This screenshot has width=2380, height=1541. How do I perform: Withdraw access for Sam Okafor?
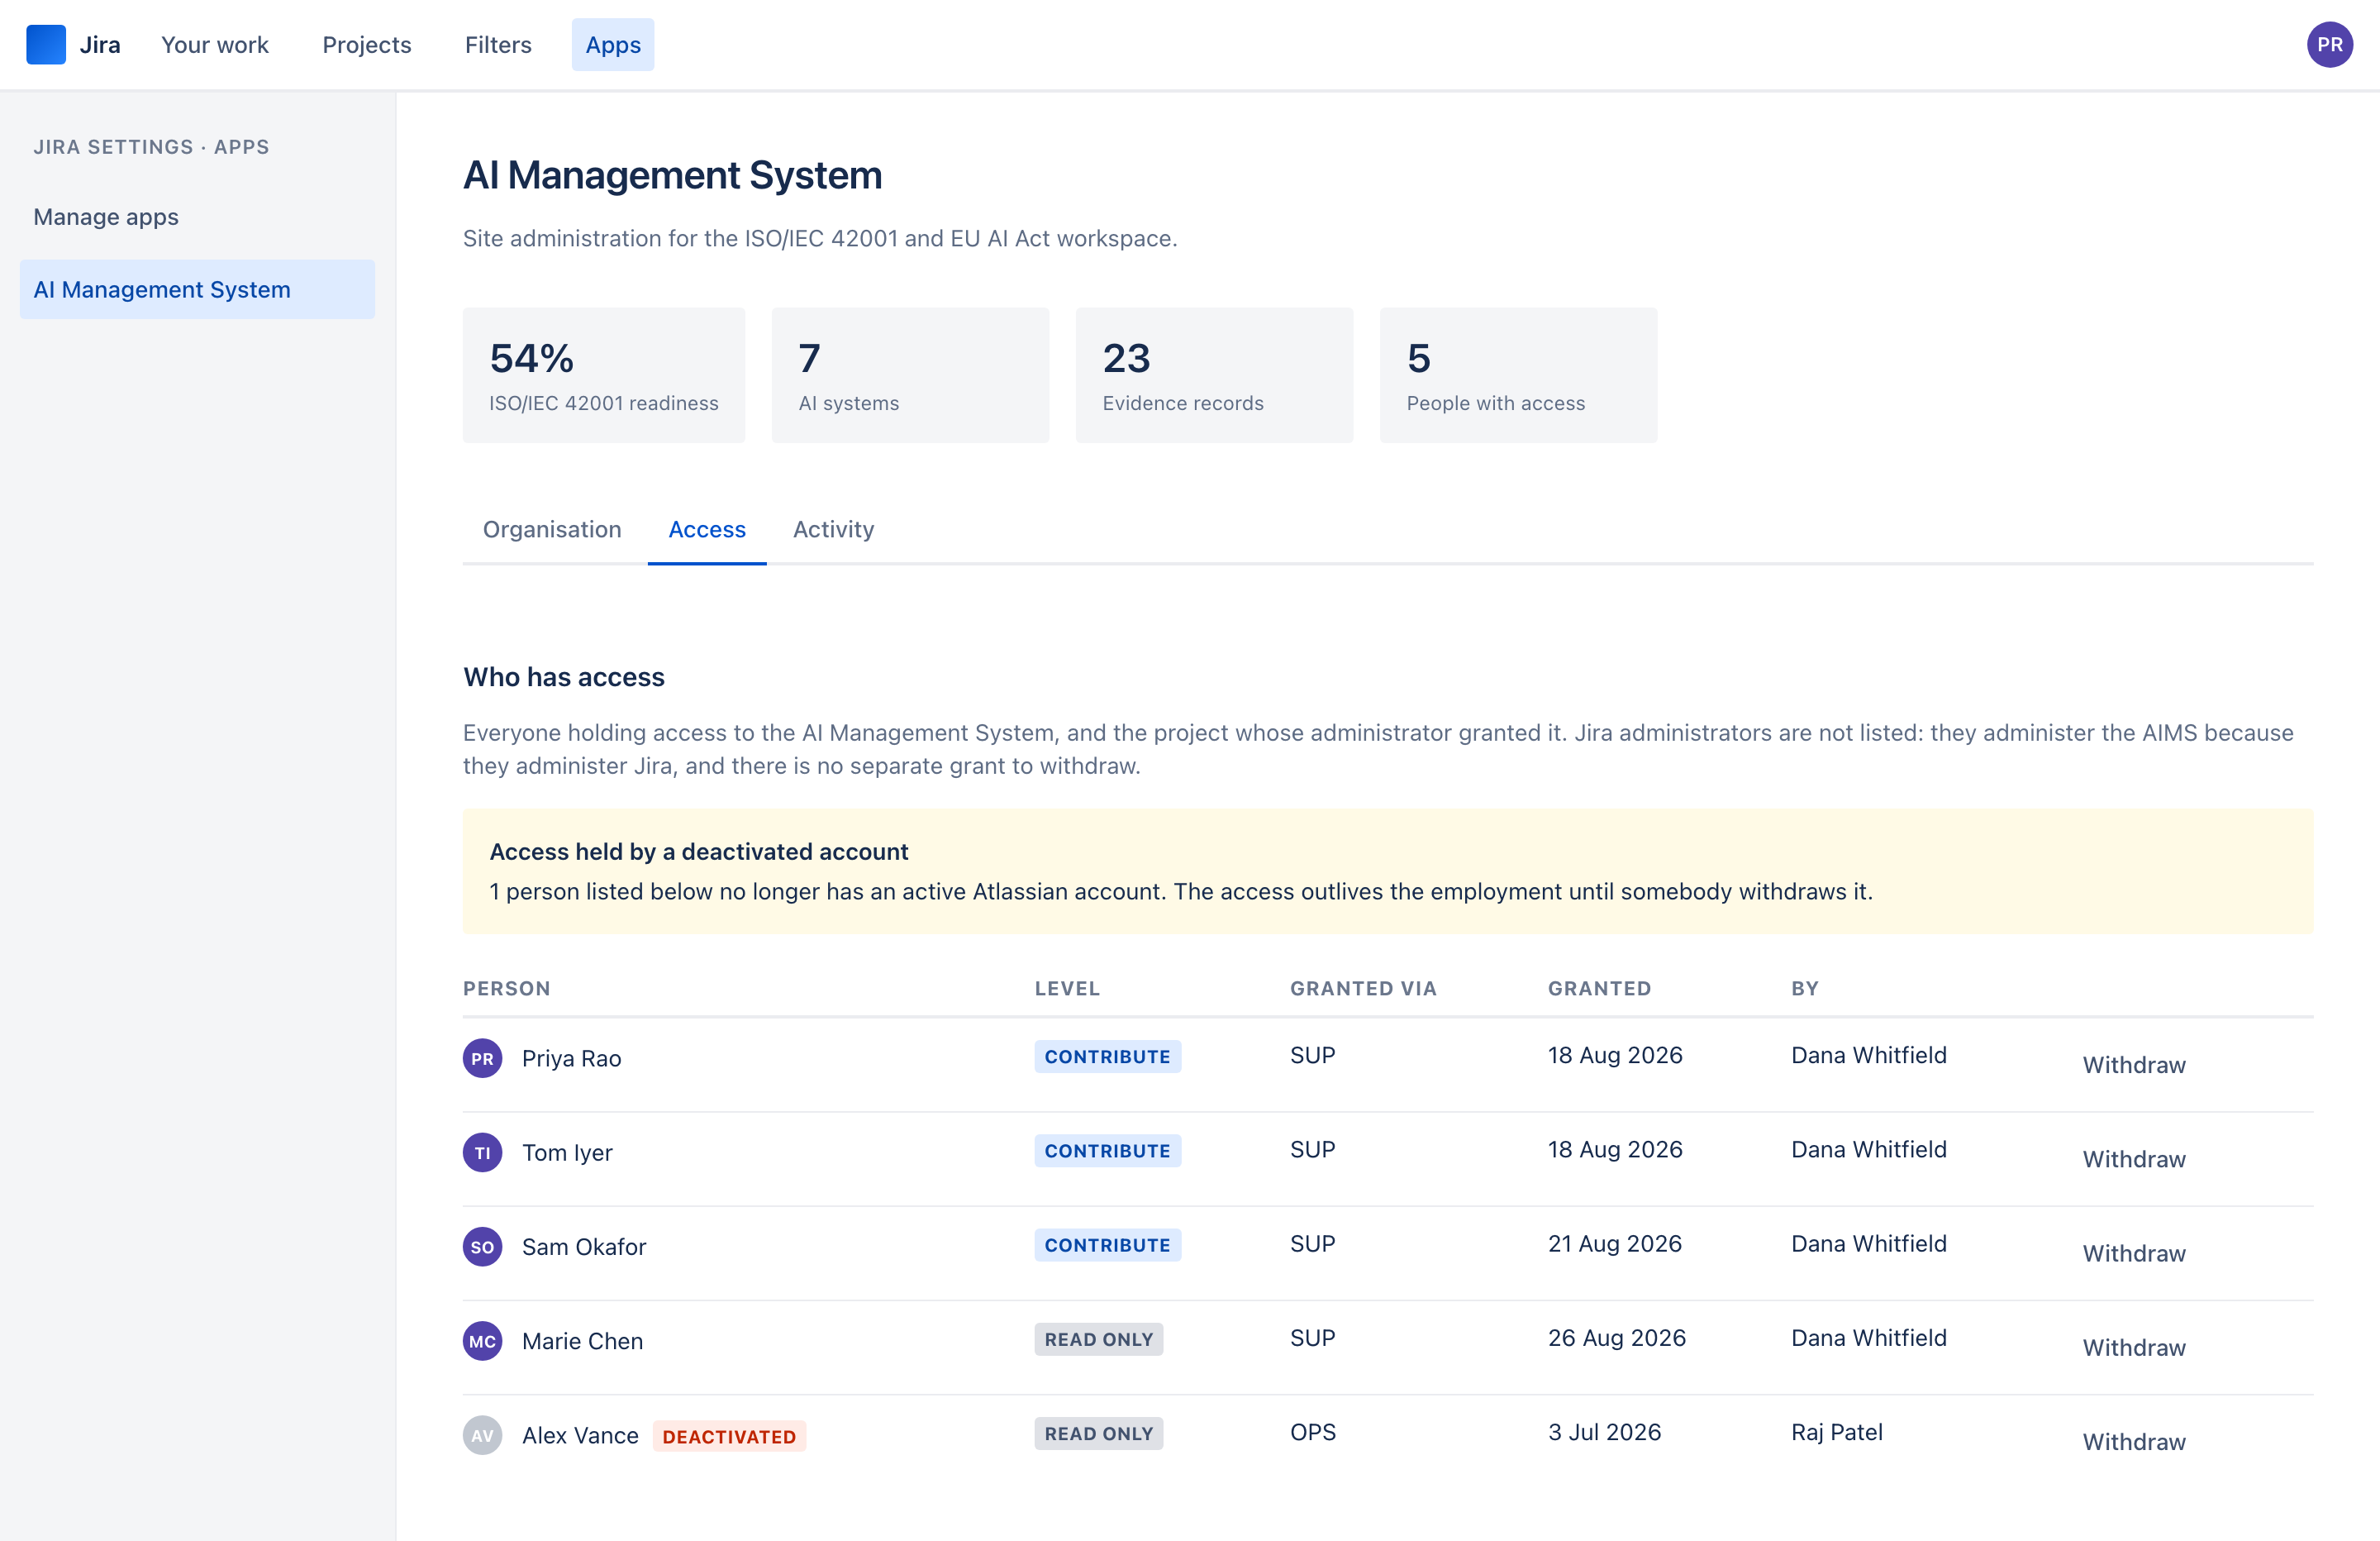2134,1252
